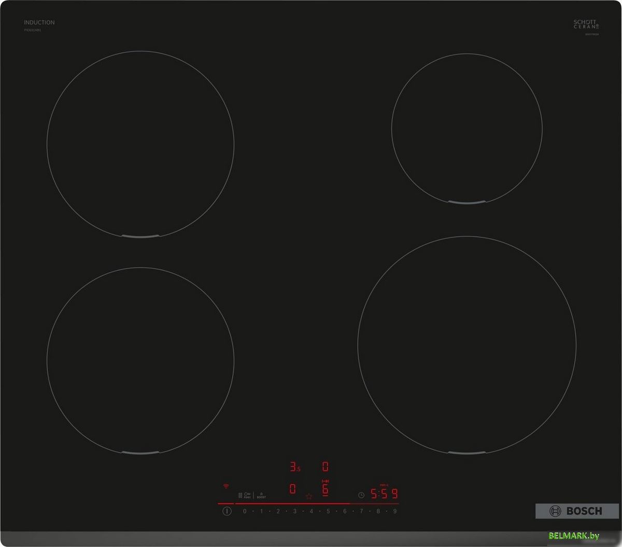The height and width of the screenshot is (547, 622).
Task: Tap power level 5 on the scale
Action: tap(328, 511)
